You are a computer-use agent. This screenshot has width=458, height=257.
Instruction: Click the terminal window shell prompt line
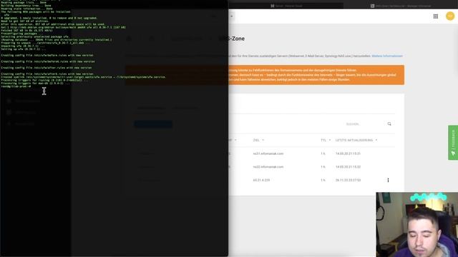point(16,86)
